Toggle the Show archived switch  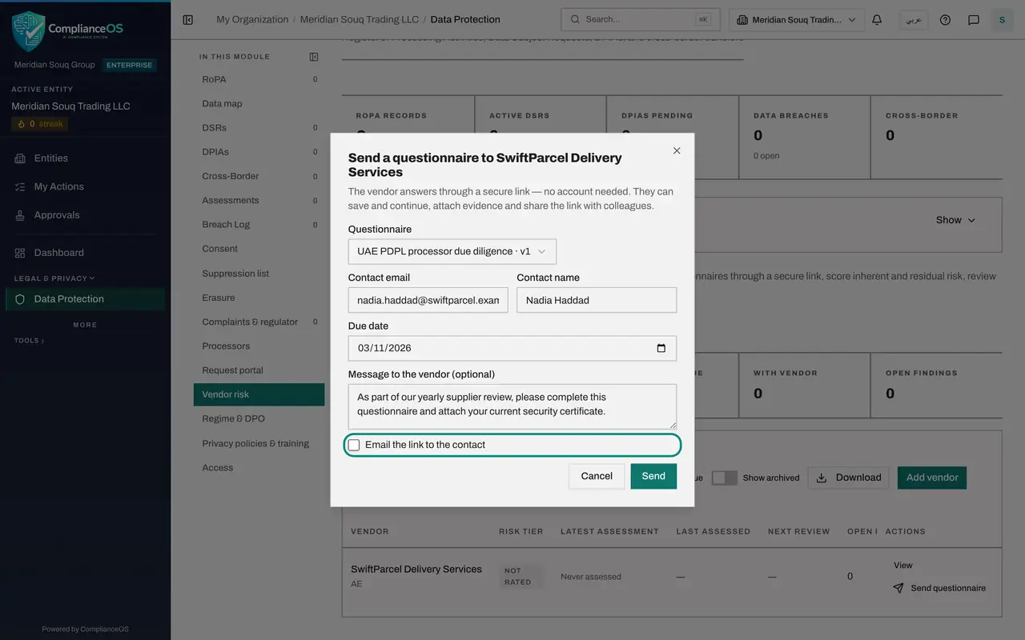724,478
